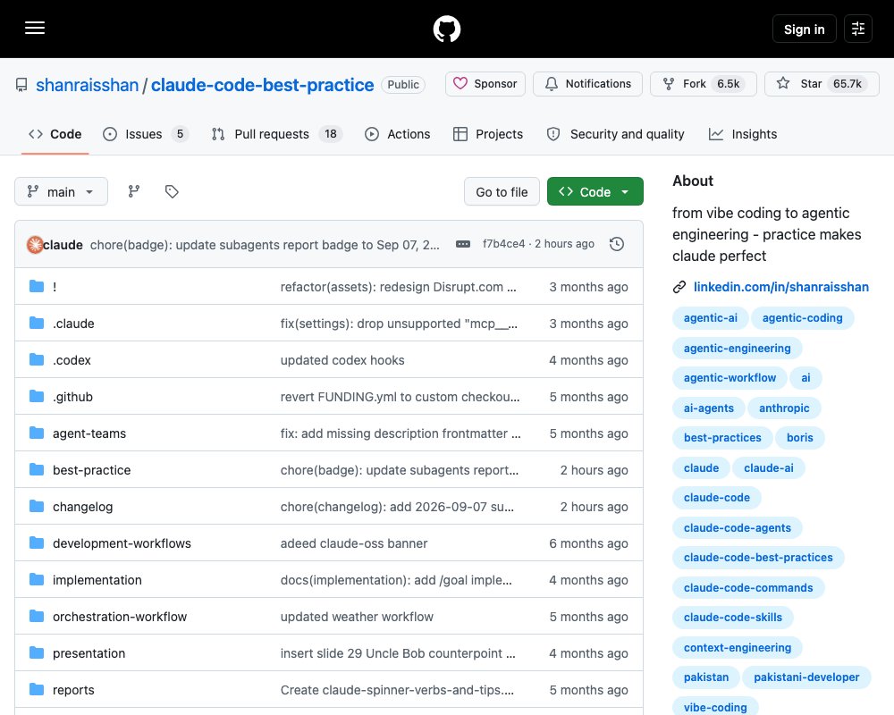
Task: Fork the repository
Action: point(703,84)
